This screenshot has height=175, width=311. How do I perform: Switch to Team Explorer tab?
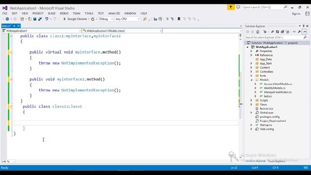(276, 161)
